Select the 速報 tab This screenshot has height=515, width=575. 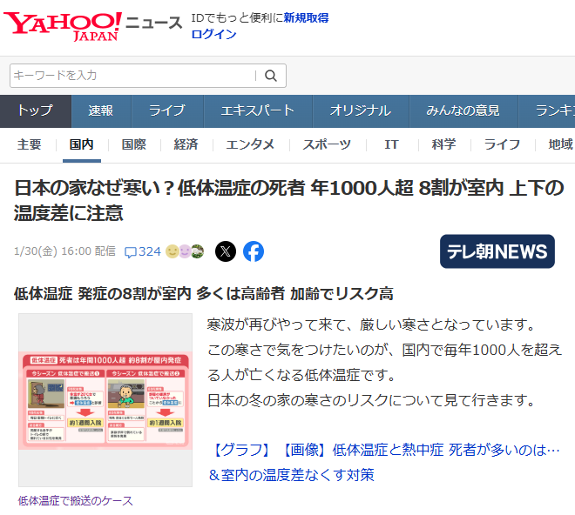(x=100, y=110)
